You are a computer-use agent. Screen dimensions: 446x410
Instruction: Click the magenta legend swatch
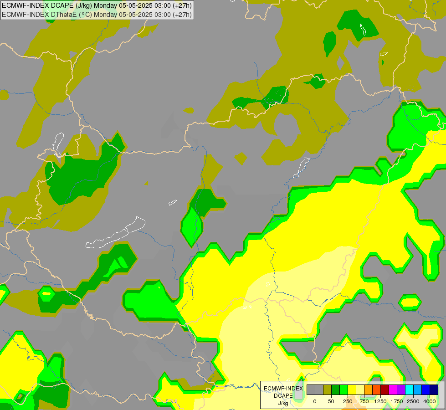point(393,389)
